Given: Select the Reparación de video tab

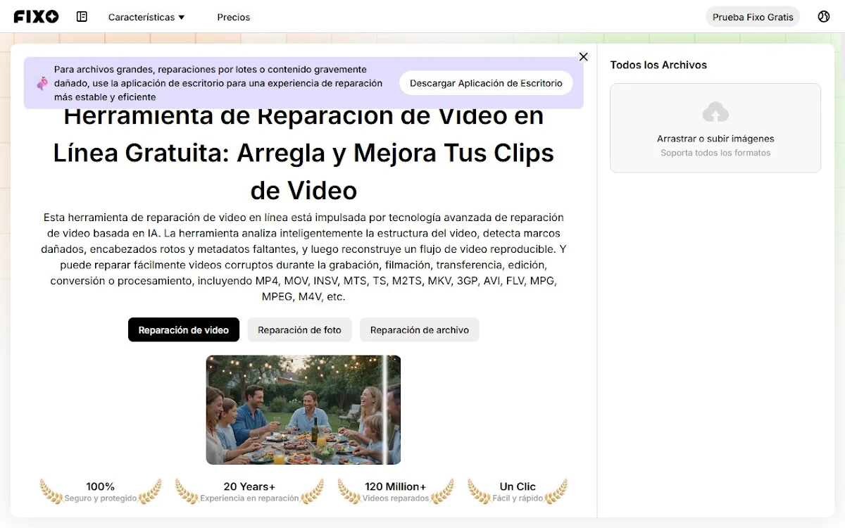Looking at the screenshot, I should click(184, 329).
